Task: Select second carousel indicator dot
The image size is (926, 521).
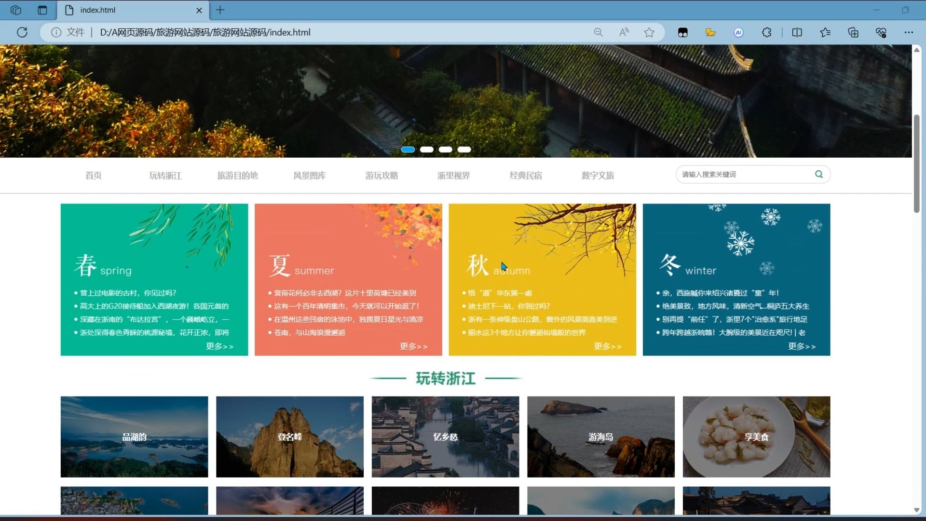Action: point(426,150)
